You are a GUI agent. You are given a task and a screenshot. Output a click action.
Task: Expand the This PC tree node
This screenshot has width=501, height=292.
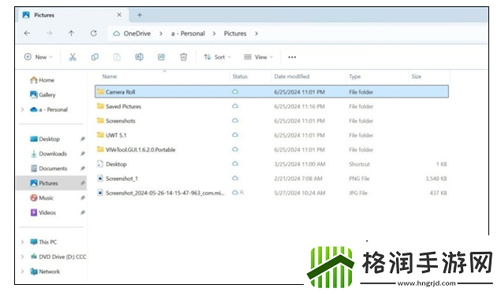pos(22,242)
